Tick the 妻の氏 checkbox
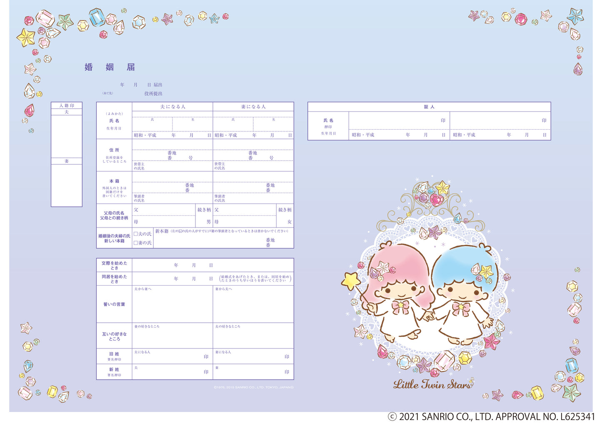 tap(136, 243)
